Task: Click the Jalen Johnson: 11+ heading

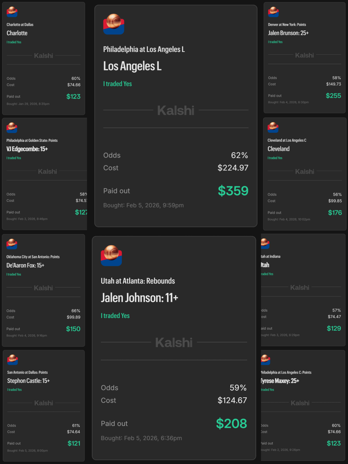Action: [x=139, y=298]
